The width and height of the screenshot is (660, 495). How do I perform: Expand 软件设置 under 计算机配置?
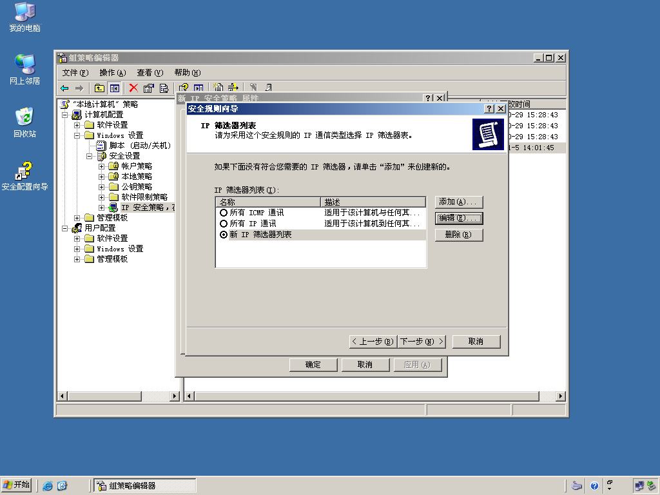tap(77, 125)
